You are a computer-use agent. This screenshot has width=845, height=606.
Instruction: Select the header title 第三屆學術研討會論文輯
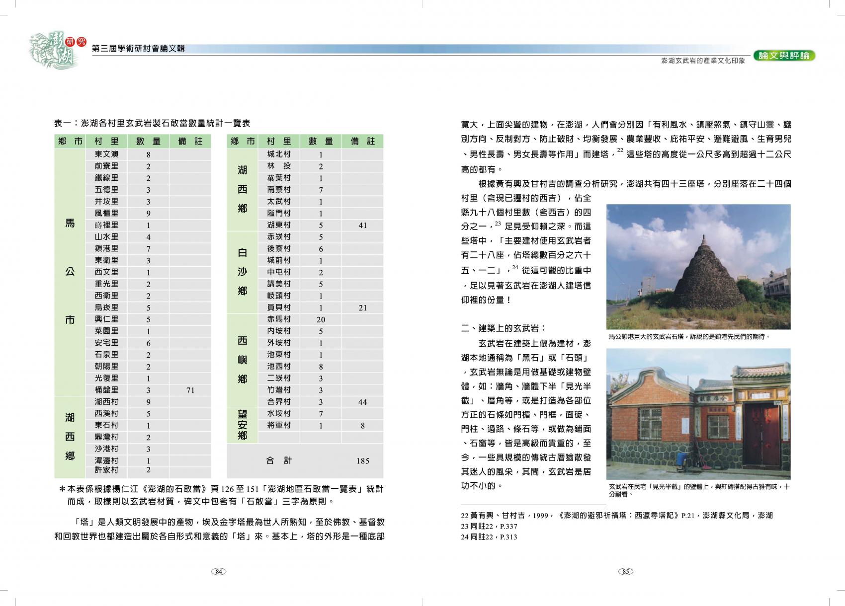(x=139, y=48)
